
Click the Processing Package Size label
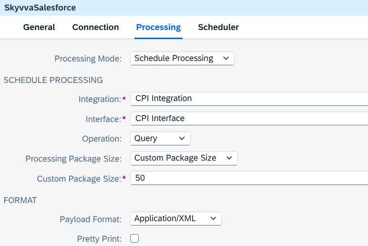pyautogui.click(x=73, y=159)
